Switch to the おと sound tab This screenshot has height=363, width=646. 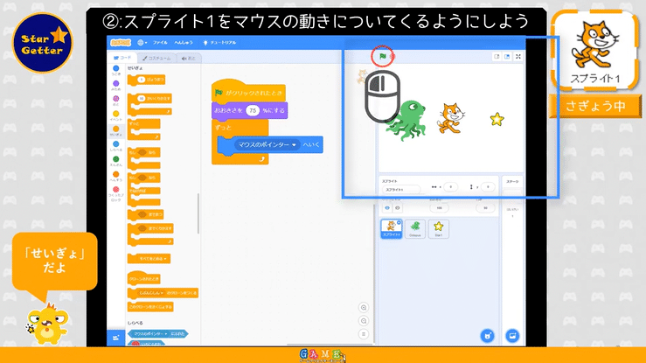point(189,59)
